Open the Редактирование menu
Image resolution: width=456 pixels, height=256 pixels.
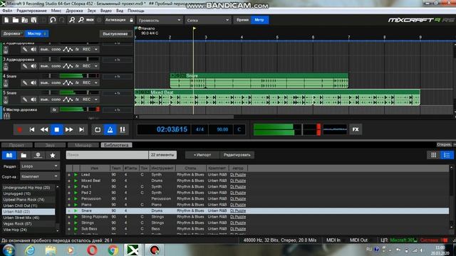point(31,11)
